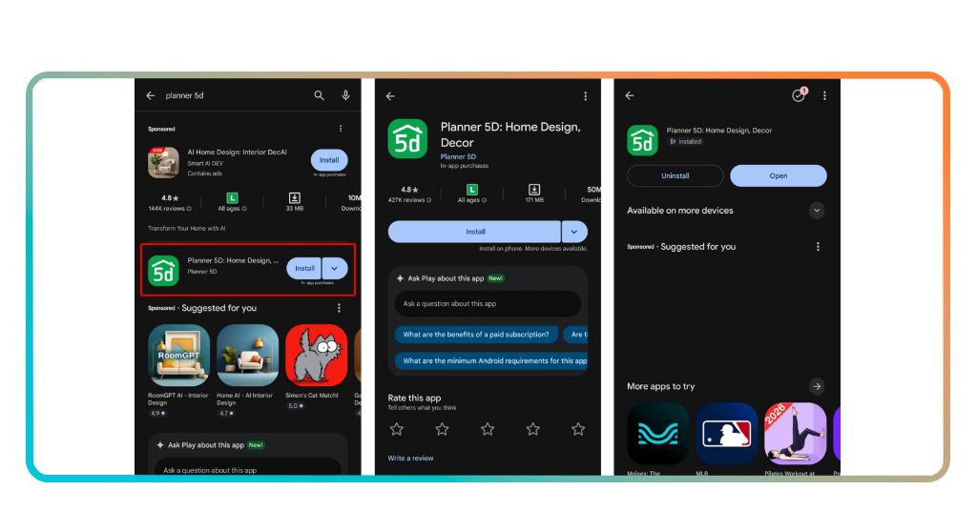The image size is (977, 511).
Task: Open three-dot menu on Planner 5D details page
Action: tap(586, 96)
